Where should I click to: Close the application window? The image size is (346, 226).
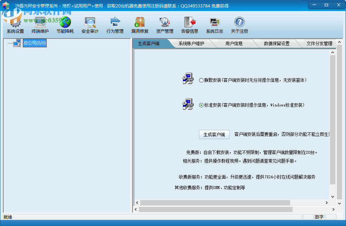[339, 5]
